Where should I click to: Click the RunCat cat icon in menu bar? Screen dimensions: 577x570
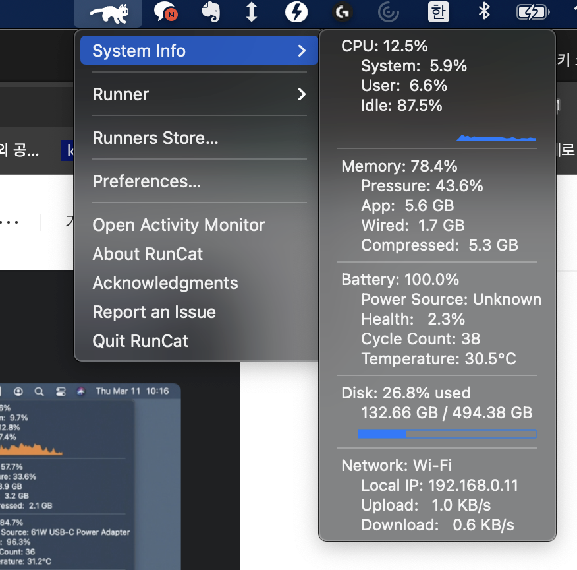click(x=109, y=13)
